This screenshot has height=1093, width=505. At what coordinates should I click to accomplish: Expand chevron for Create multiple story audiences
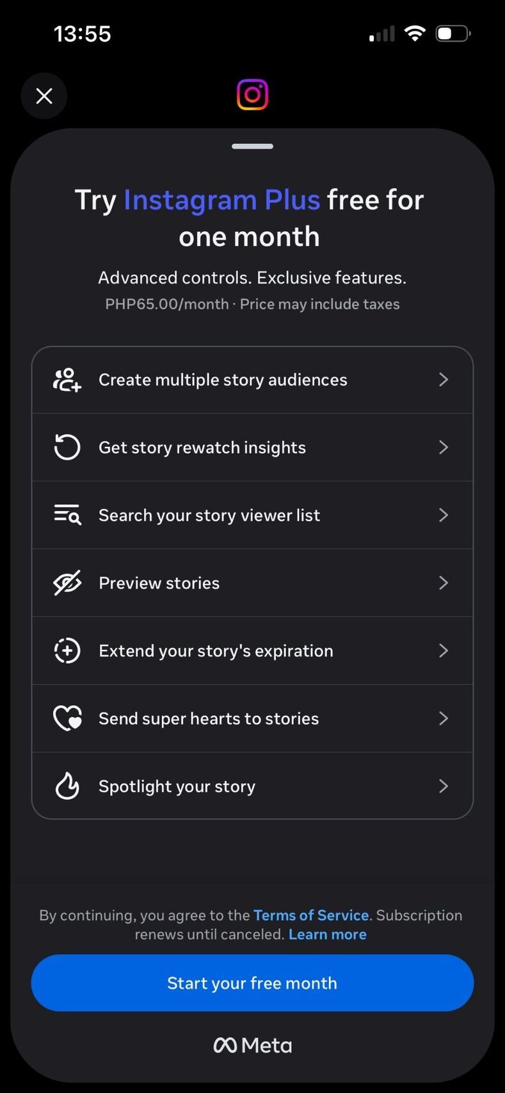(443, 380)
